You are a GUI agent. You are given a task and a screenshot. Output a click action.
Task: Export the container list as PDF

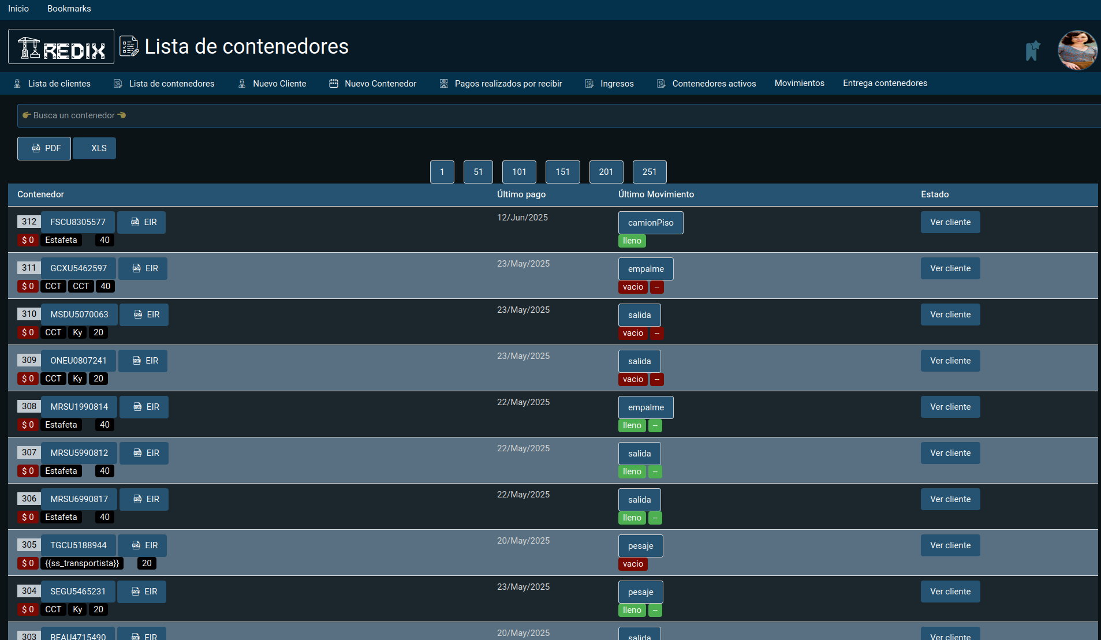click(x=44, y=148)
